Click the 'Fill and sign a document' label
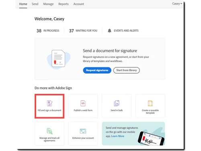This screenshot has width=201, height=151. tap(49, 110)
